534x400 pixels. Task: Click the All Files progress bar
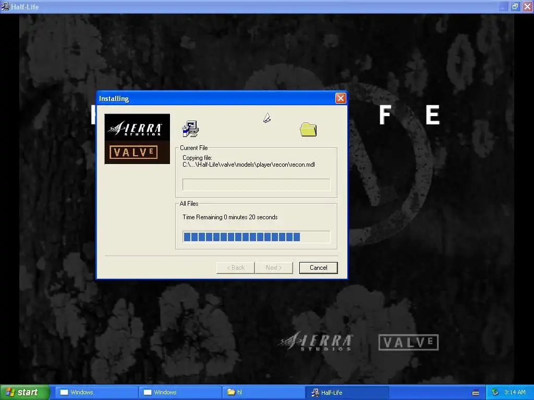click(x=257, y=237)
